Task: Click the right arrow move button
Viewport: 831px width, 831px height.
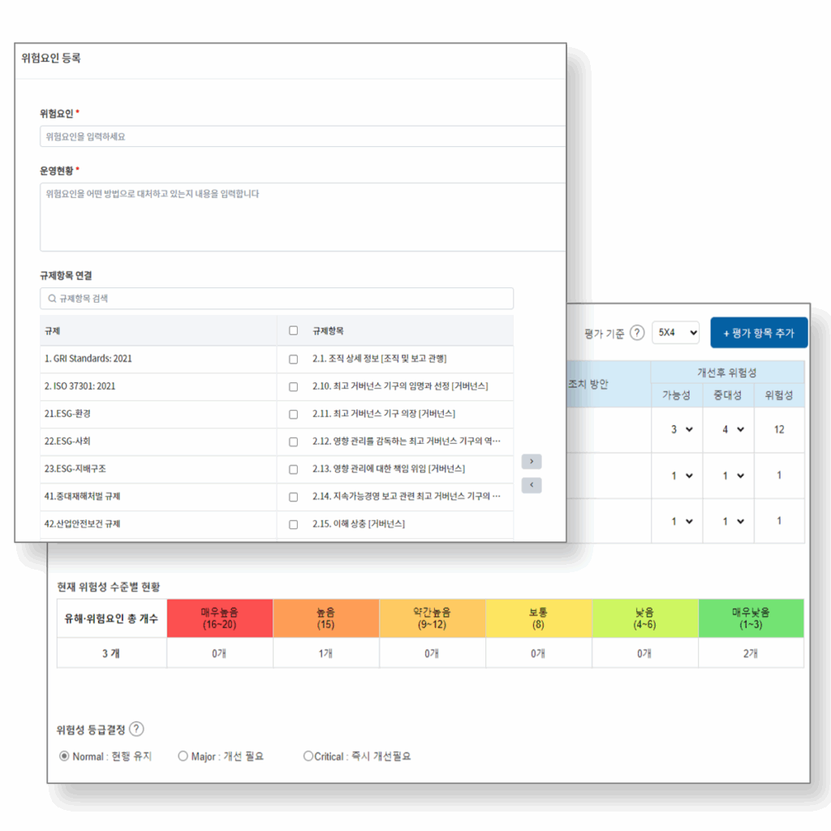Action: [x=531, y=462]
